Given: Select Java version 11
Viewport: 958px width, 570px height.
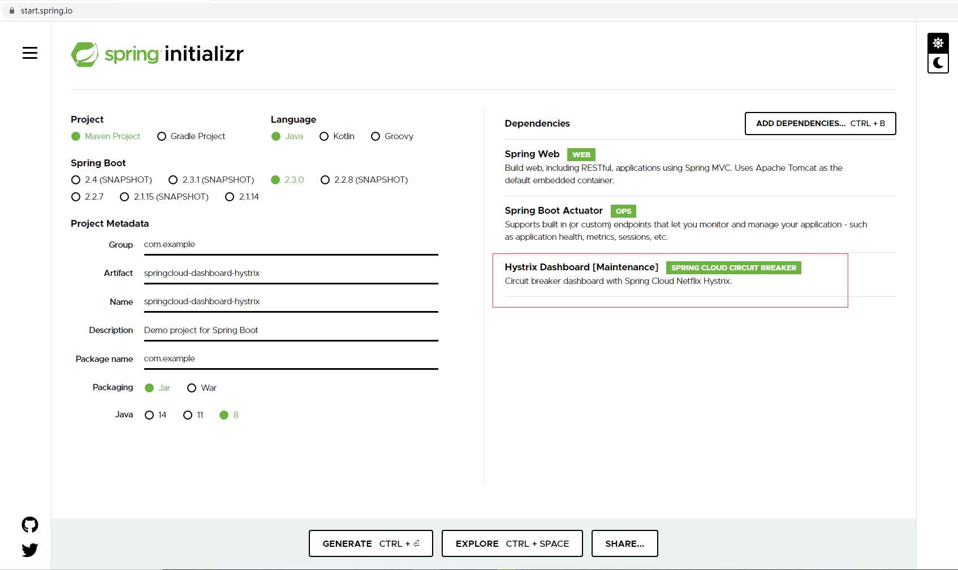Looking at the screenshot, I should pos(193,415).
